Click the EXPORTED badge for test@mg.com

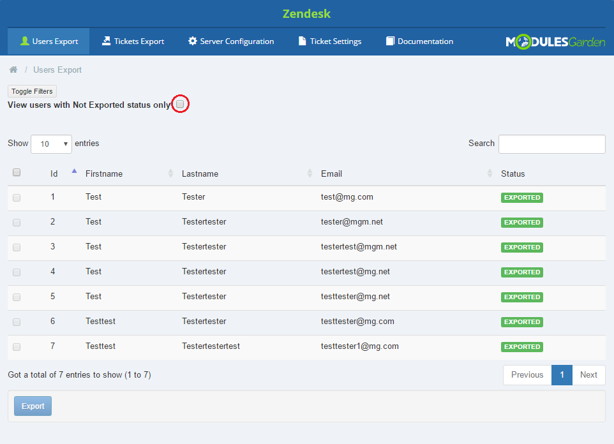522,198
